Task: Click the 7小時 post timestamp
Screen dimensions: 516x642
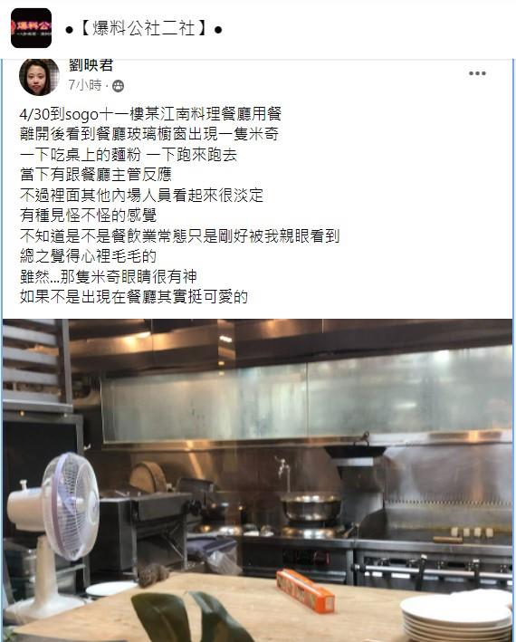Action: click(85, 85)
